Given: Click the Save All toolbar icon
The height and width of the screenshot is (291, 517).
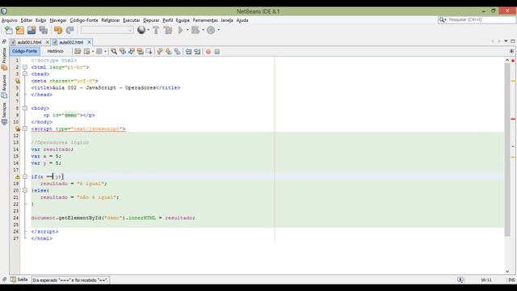Looking at the screenshot, I should pyautogui.click(x=43, y=31).
